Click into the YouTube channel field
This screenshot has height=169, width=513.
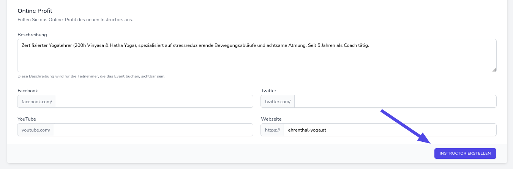(153, 130)
